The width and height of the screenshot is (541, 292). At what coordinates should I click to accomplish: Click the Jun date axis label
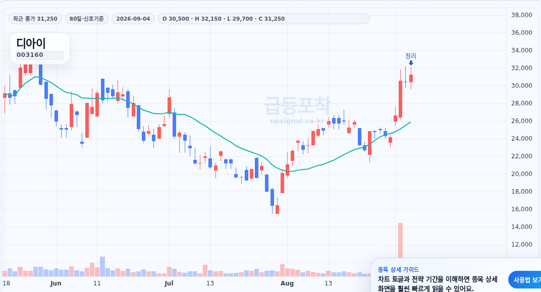coord(56,283)
